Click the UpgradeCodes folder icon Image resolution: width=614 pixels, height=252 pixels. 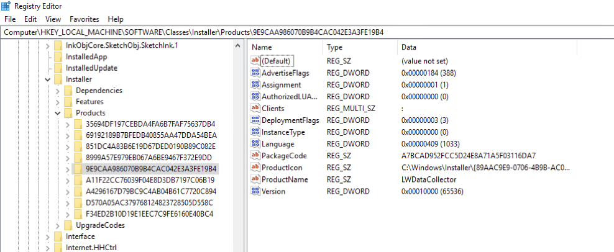tap(68, 225)
